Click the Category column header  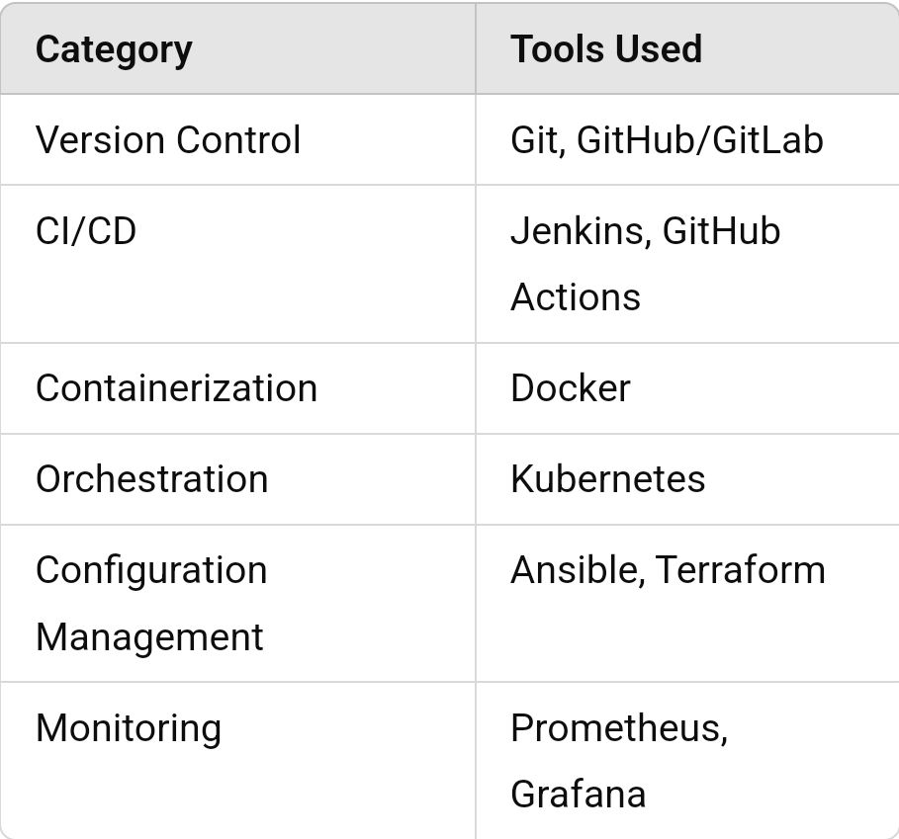(114, 49)
